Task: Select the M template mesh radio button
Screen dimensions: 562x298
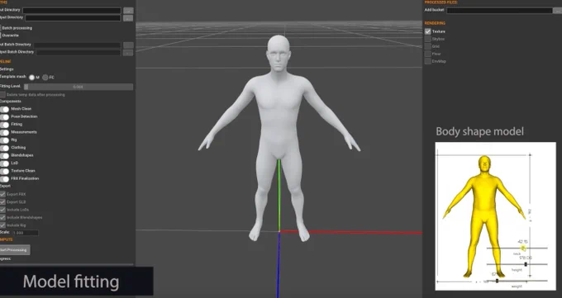Action: point(32,78)
